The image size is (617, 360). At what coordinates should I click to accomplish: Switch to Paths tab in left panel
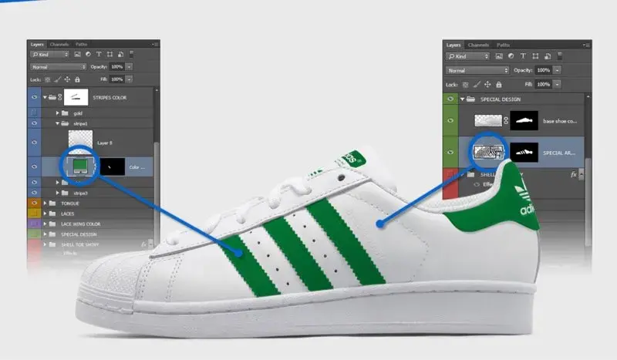point(82,45)
